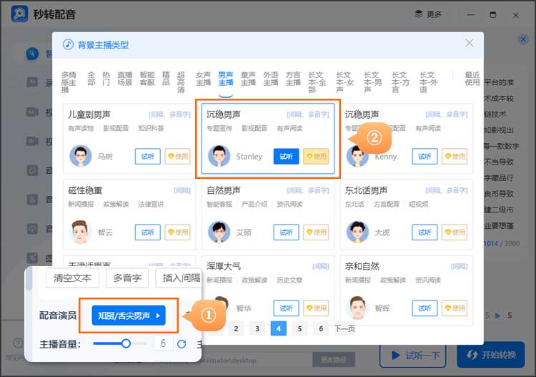536x377 pixels.
Task: Select the 精品 tab
Action: (x=166, y=79)
